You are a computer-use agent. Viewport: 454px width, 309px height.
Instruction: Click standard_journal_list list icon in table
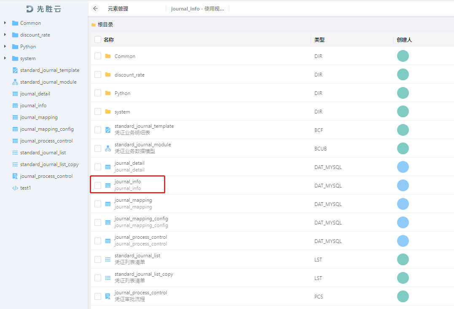108,259
